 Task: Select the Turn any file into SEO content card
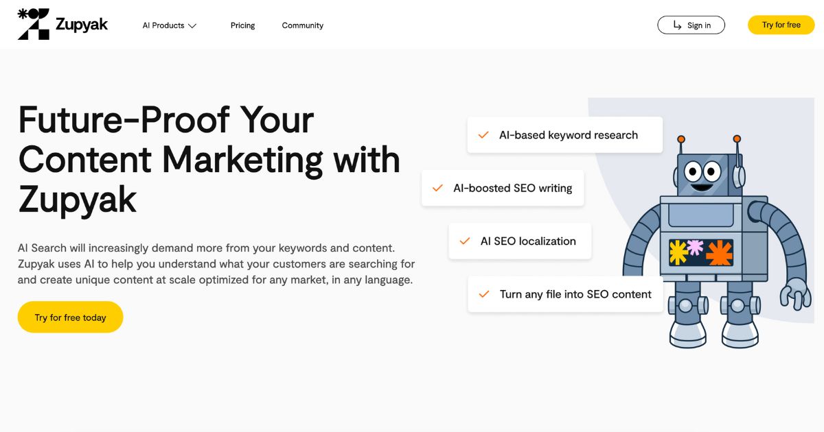[566, 294]
